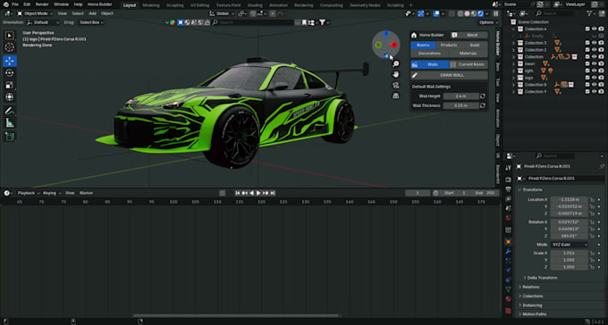The width and height of the screenshot is (608, 325).
Task: Select the Materials button in Home Builder
Action: tap(468, 54)
